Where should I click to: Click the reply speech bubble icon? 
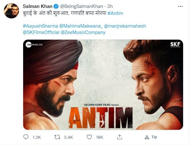26,137
